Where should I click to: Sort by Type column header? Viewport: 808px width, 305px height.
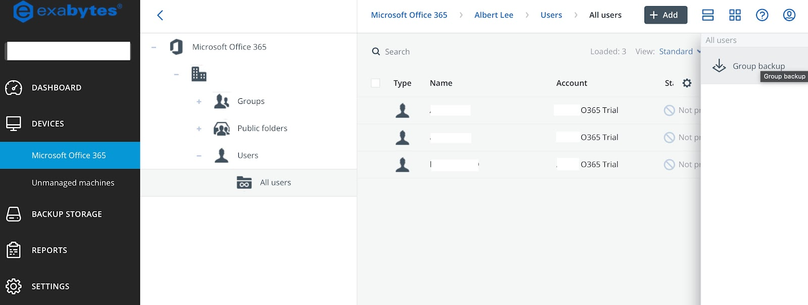[x=402, y=83]
